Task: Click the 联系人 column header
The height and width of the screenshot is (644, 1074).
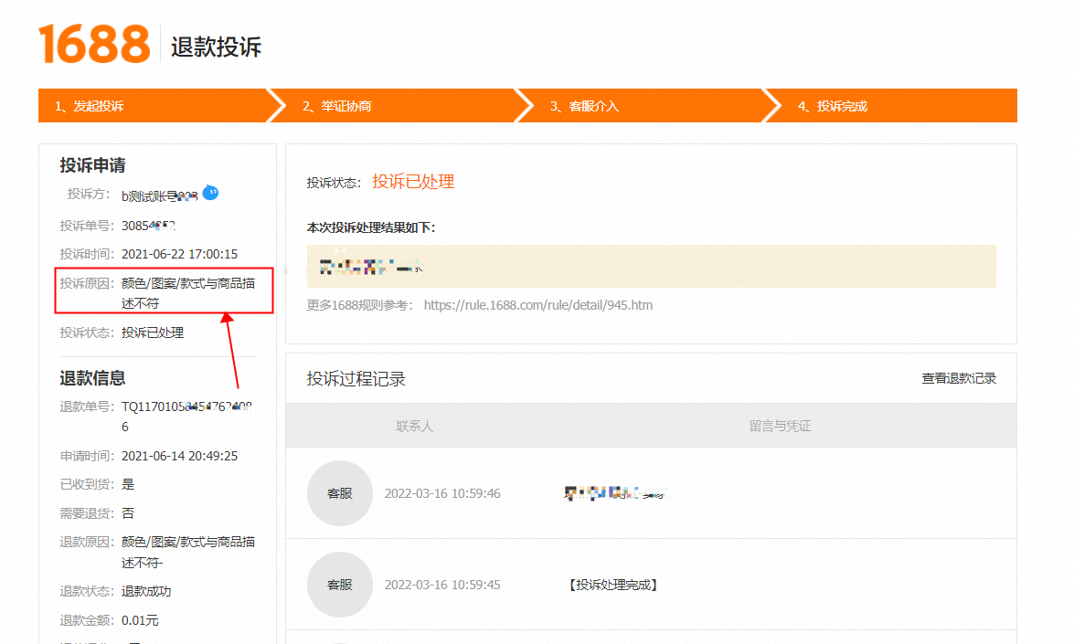Action: coord(414,426)
